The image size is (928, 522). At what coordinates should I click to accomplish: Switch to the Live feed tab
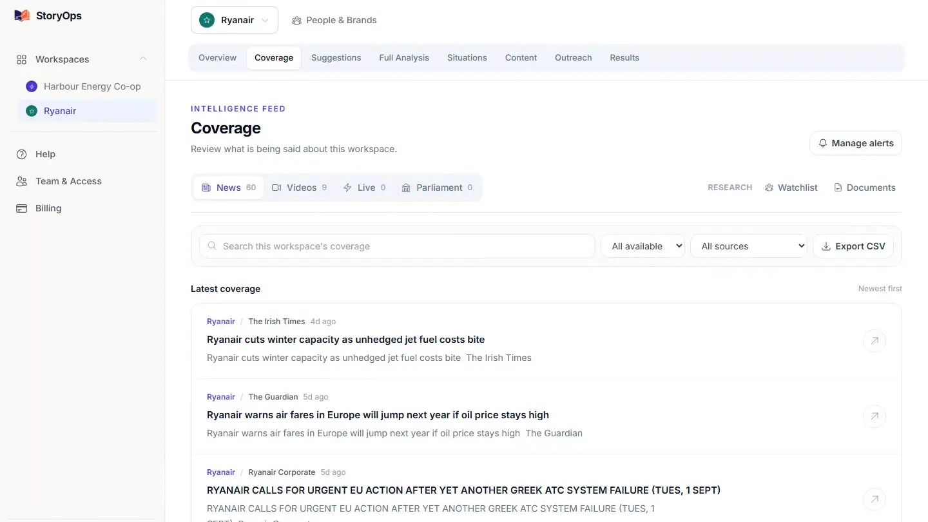tap(365, 188)
